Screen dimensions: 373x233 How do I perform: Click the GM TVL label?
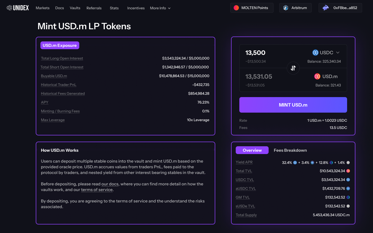pos(243,197)
